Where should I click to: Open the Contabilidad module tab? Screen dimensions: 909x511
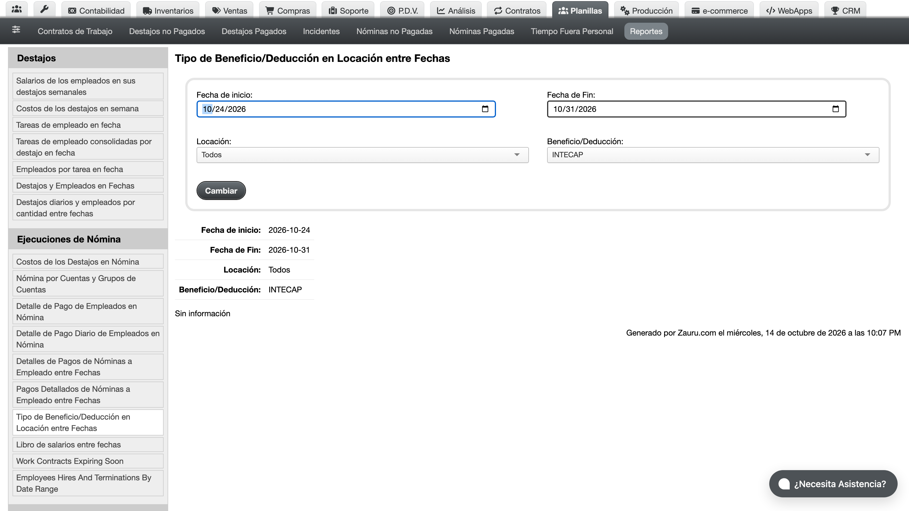click(x=96, y=11)
